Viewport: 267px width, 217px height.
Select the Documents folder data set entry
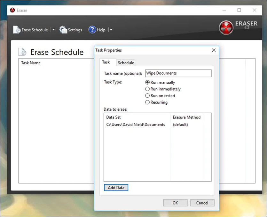click(x=136, y=124)
